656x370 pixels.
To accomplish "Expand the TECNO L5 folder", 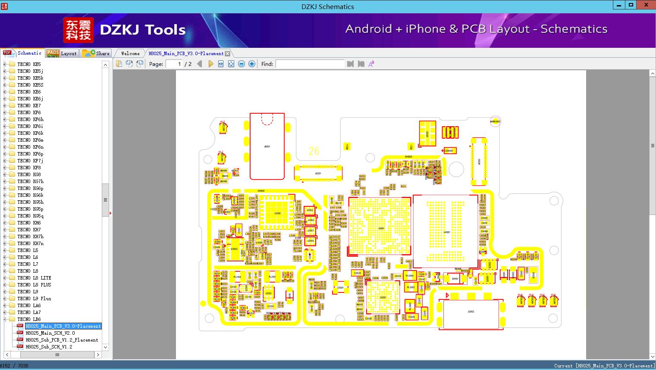I will pos(5,250).
